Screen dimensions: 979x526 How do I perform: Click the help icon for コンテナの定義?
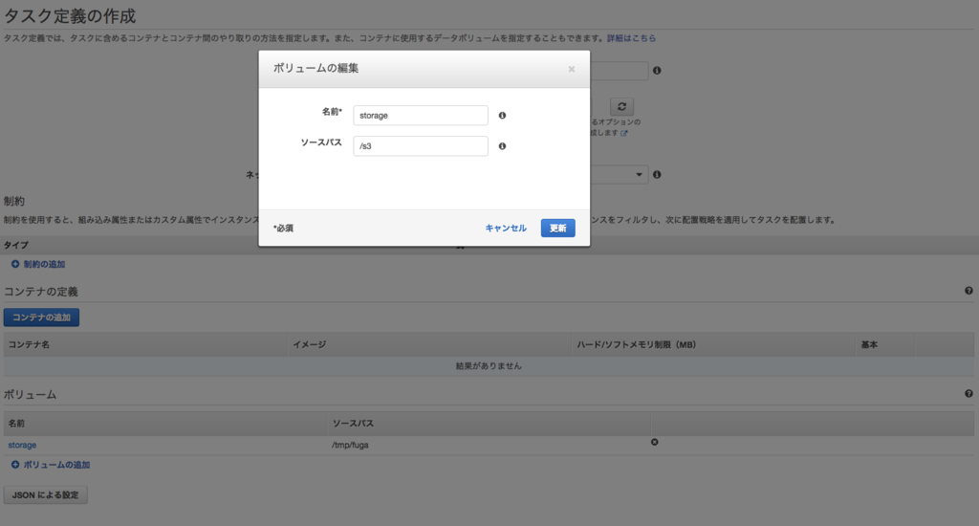[x=968, y=291]
